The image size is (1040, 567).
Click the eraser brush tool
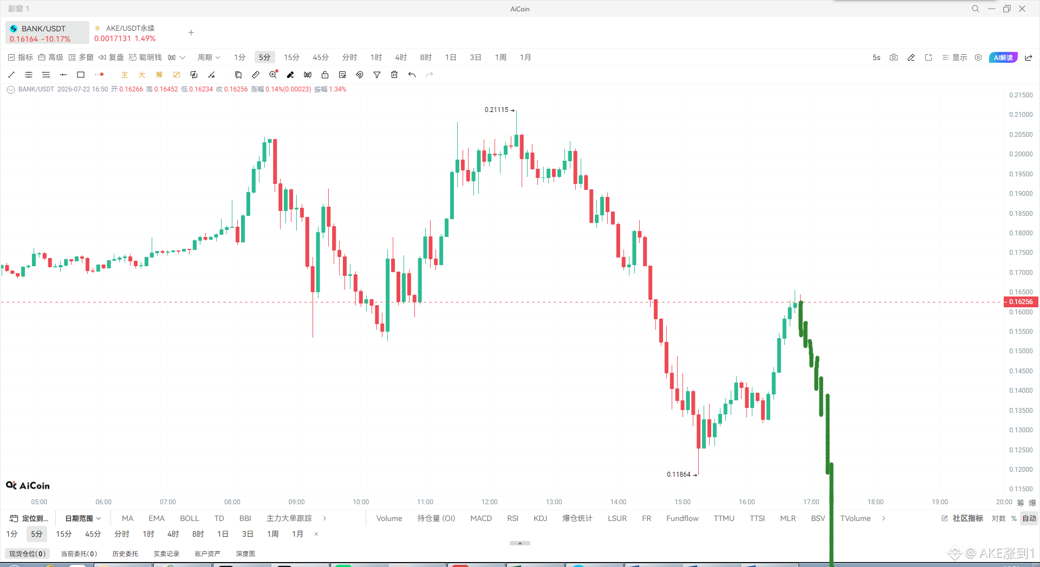(290, 75)
